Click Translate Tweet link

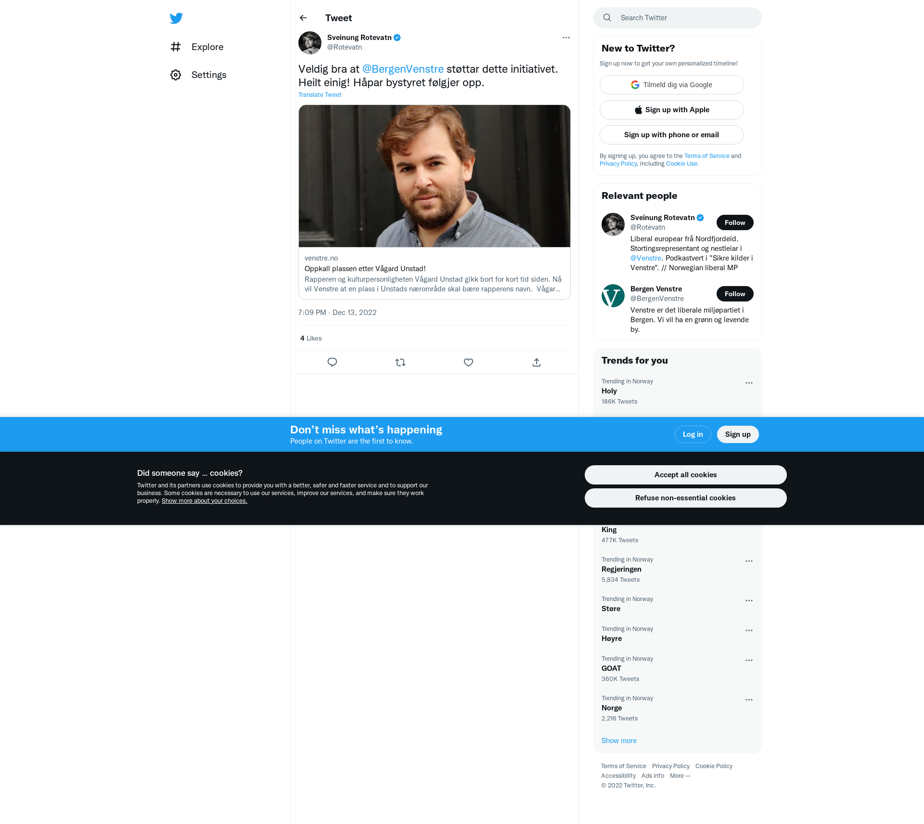pyautogui.click(x=320, y=95)
